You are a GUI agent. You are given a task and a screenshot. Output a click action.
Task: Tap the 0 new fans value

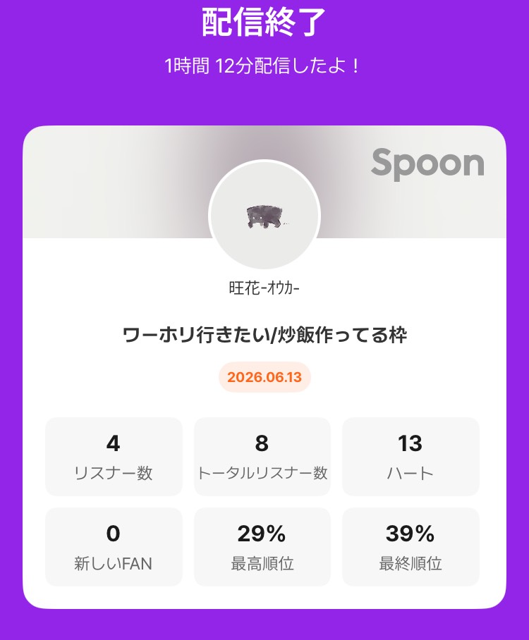tap(113, 534)
